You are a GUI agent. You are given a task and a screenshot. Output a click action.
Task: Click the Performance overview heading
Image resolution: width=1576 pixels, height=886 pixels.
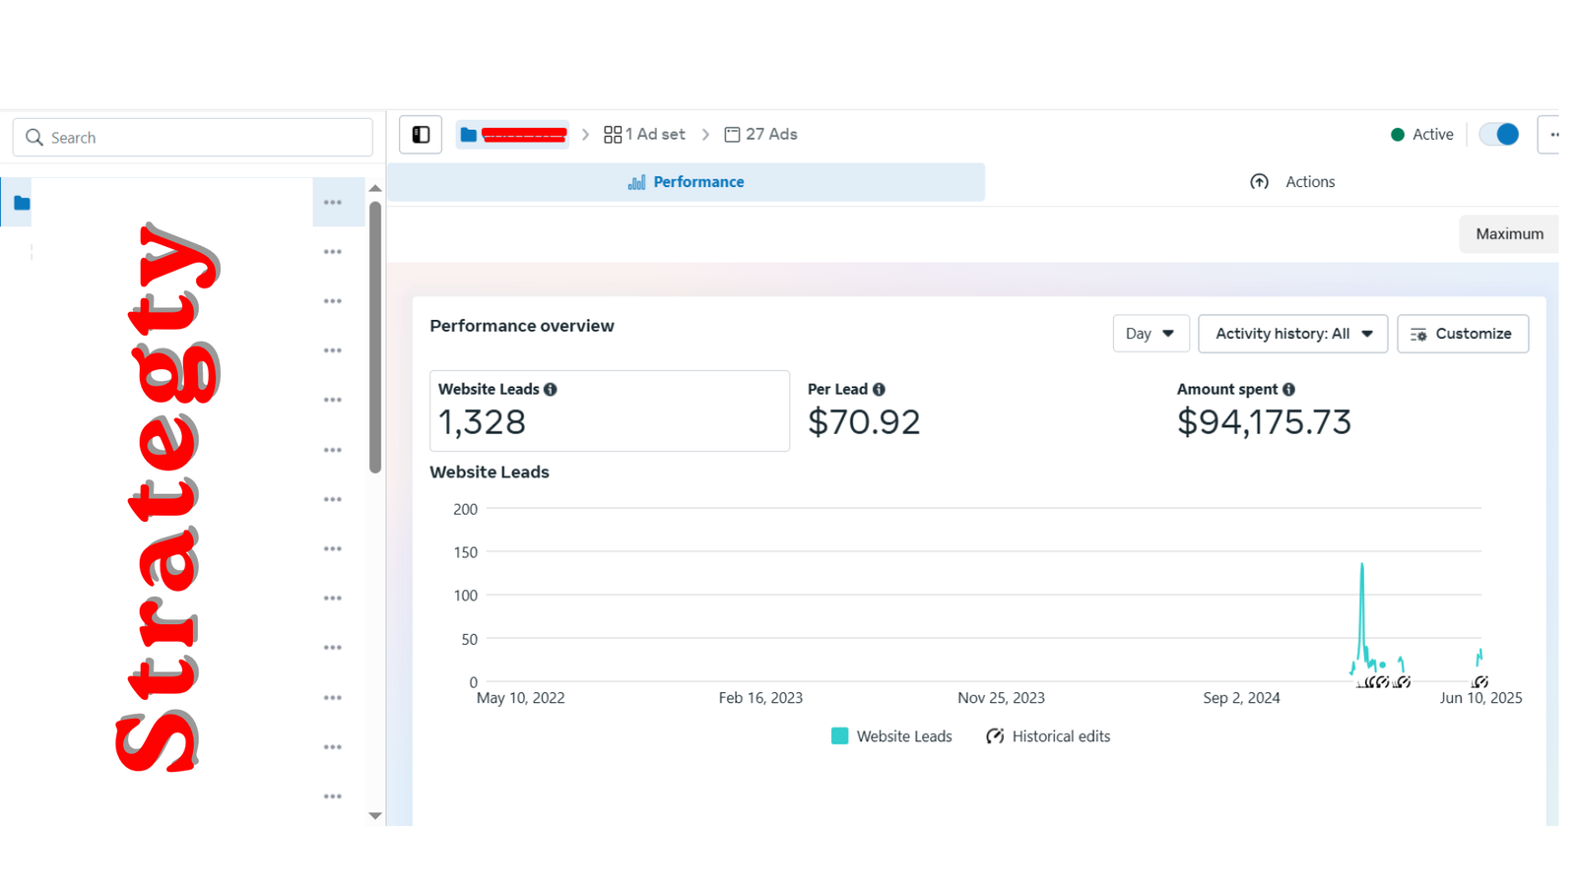pos(522,326)
